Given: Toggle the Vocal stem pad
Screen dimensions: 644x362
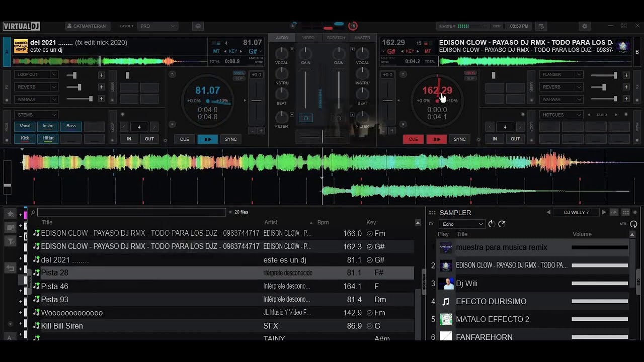Looking at the screenshot, I should pyautogui.click(x=25, y=126).
